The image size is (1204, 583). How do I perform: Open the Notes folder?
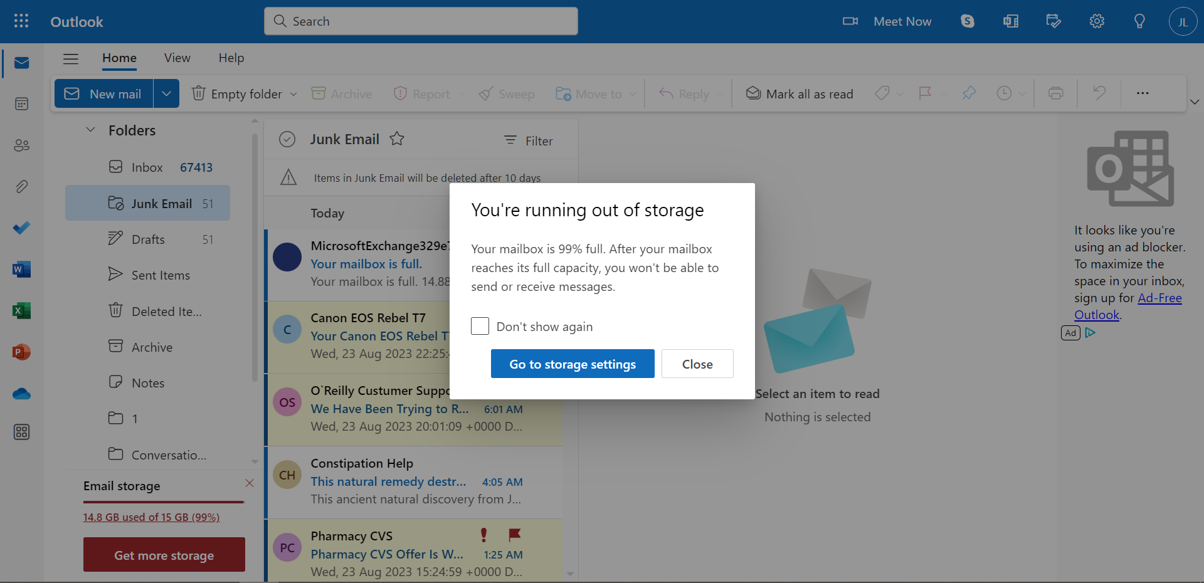coord(147,383)
